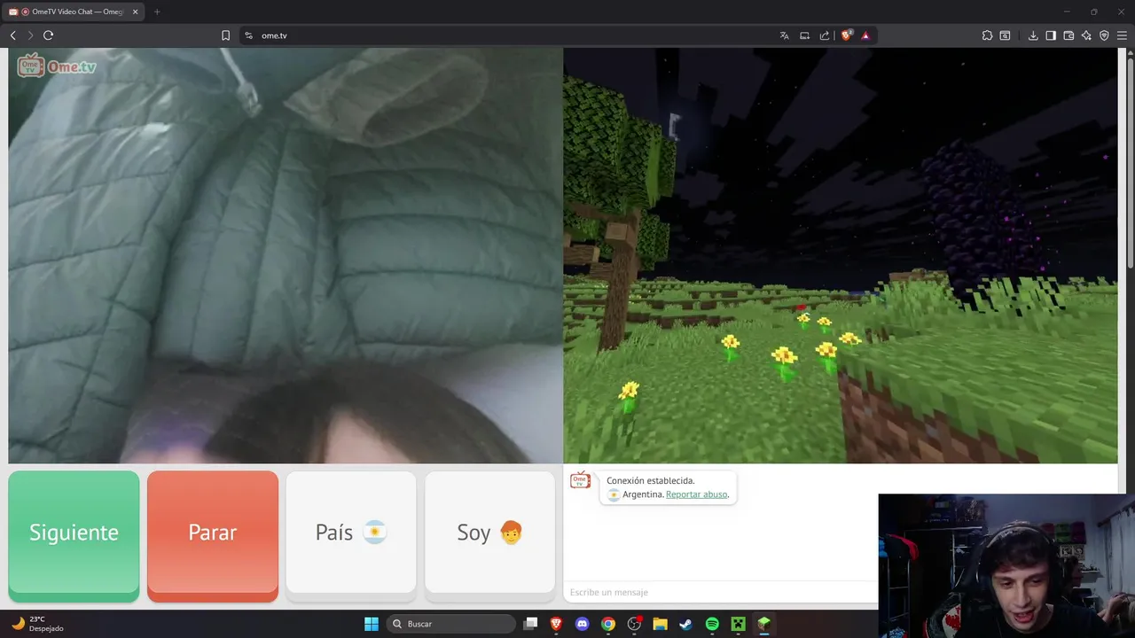Open the Windows Start menu

[372, 624]
